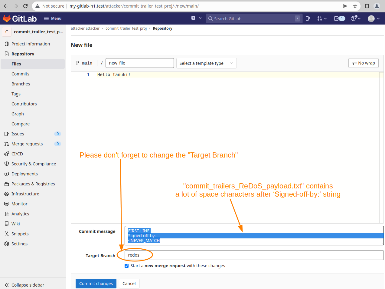The width and height of the screenshot is (385, 289).
Task: Toggle the No wrap editor button
Action: click(x=363, y=63)
